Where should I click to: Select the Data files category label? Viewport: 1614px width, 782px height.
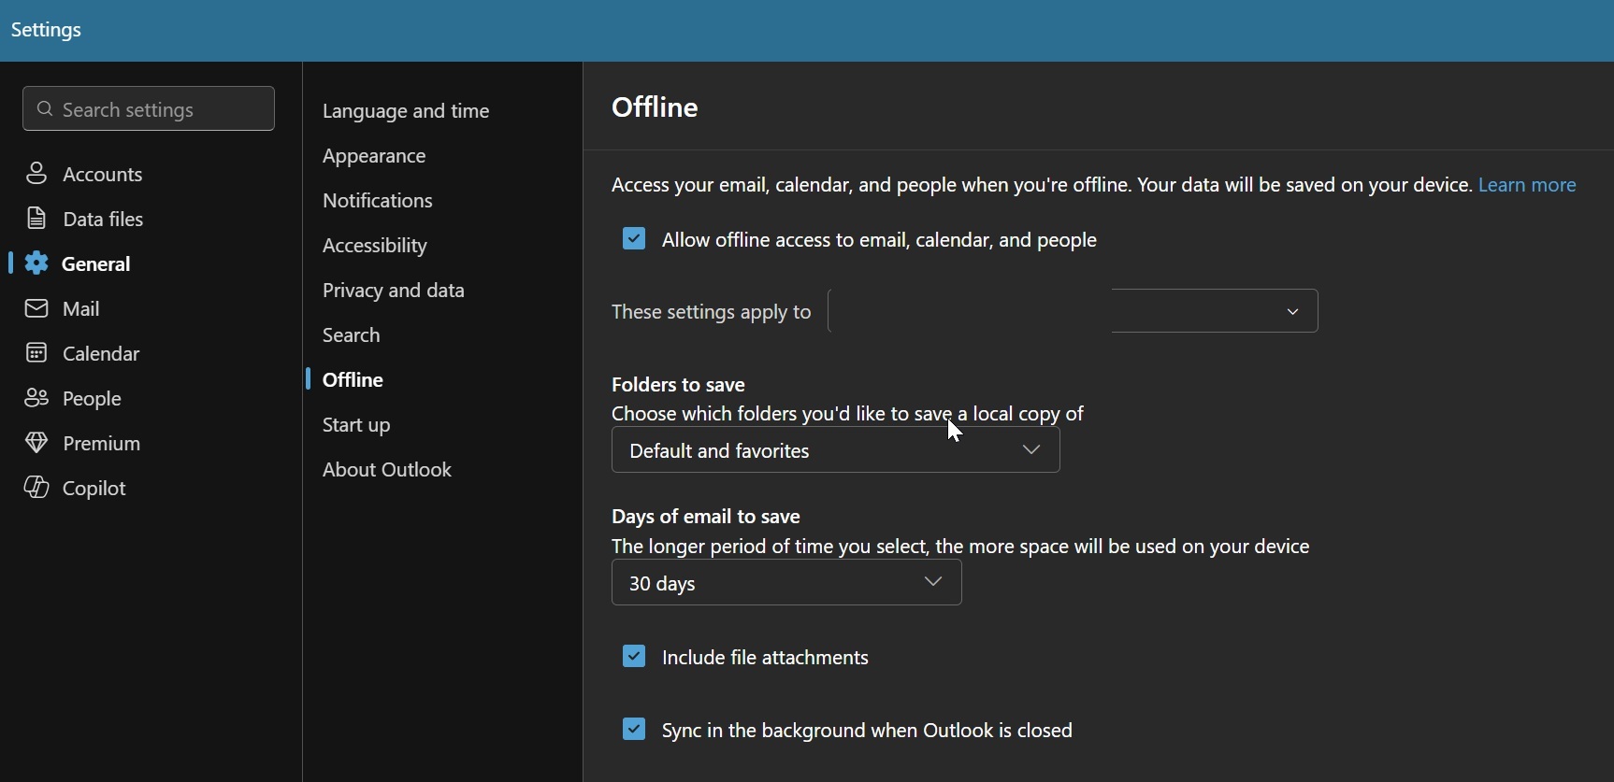[x=103, y=219]
